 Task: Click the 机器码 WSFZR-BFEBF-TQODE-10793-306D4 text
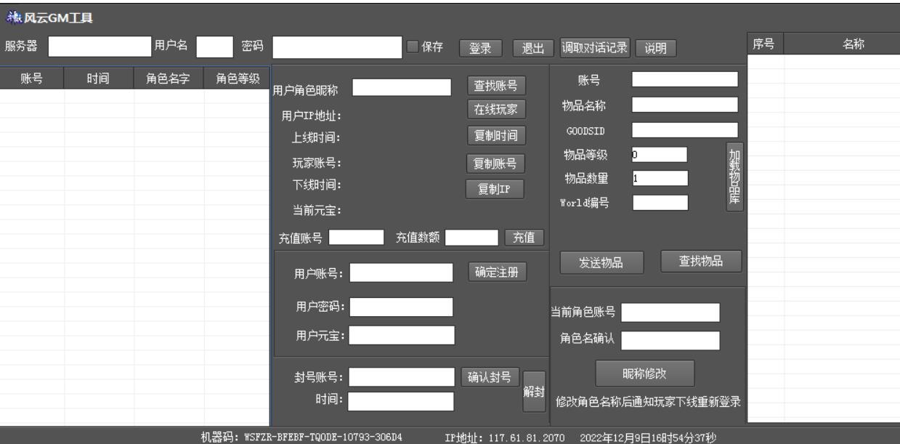pyautogui.click(x=302, y=437)
